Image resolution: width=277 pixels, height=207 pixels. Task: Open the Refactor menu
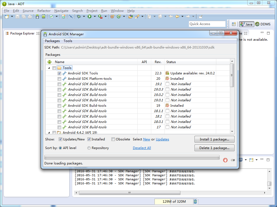pyautogui.click(x=44, y=11)
